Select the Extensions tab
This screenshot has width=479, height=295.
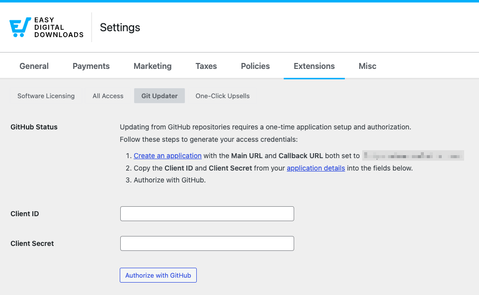[314, 66]
